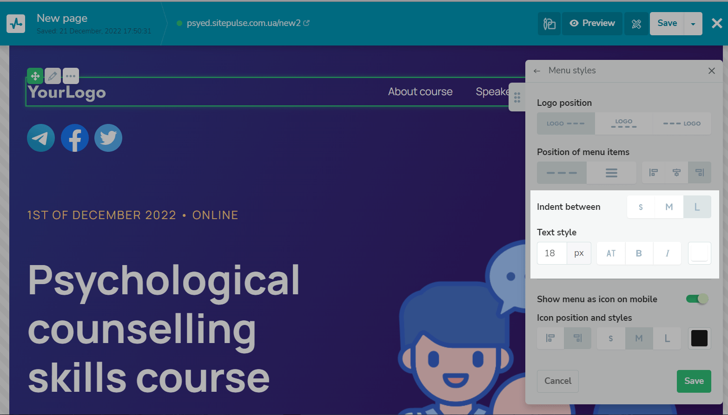
Task: Open the white text color swatch
Action: coord(699,253)
